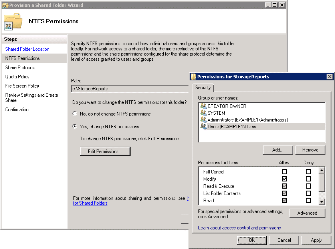This screenshot has height=249, width=335.
Task: Check Deny for Modify permission
Action: click(x=308, y=179)
